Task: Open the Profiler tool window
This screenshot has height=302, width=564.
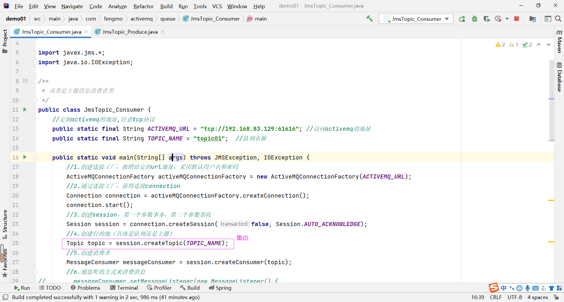Action: (x=159, y=288)
